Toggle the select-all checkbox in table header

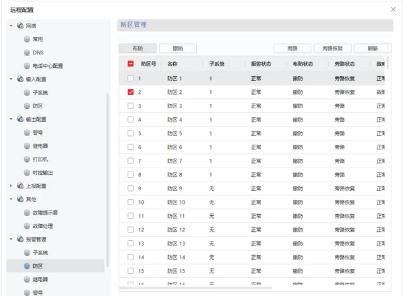131,64
